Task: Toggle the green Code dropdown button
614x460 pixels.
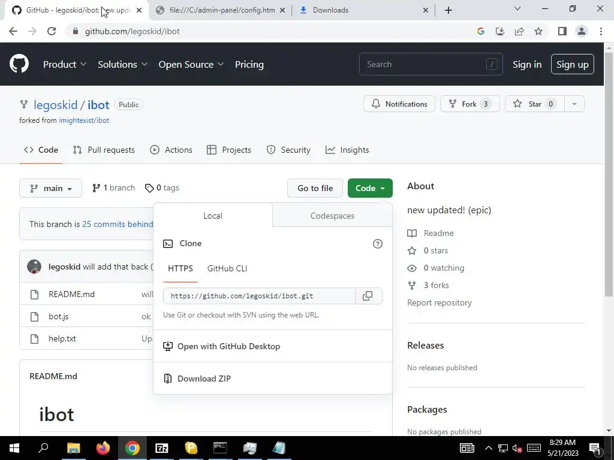Action: tap(370, 188)
